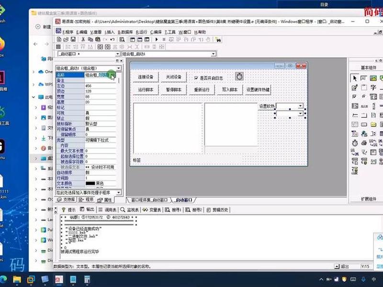
Task: Expand the OneDrive node in Explorer window
Action: click(x=34, y=72)
